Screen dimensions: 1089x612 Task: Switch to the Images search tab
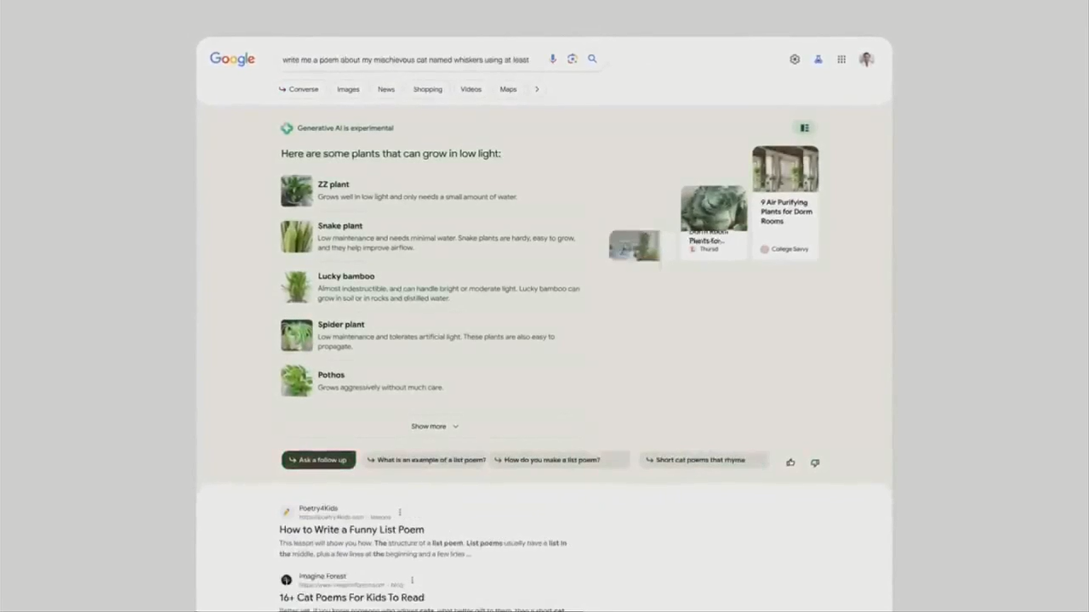(348, 88)
